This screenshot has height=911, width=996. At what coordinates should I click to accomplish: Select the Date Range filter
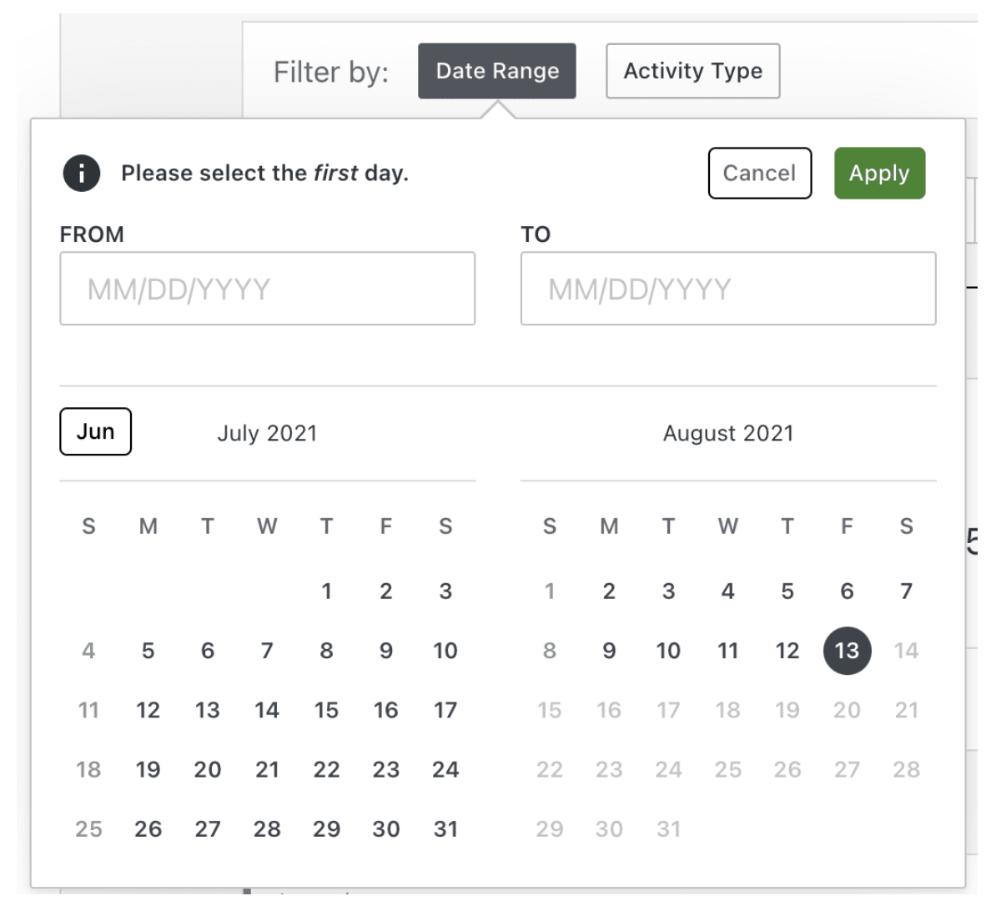pyautogui.click(x=497, y=71)
